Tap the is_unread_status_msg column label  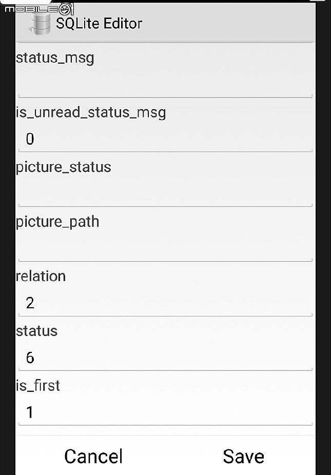coord(91,113)
